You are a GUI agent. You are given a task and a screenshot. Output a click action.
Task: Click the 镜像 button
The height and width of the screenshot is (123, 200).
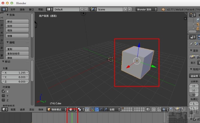[x=17, y=36]
